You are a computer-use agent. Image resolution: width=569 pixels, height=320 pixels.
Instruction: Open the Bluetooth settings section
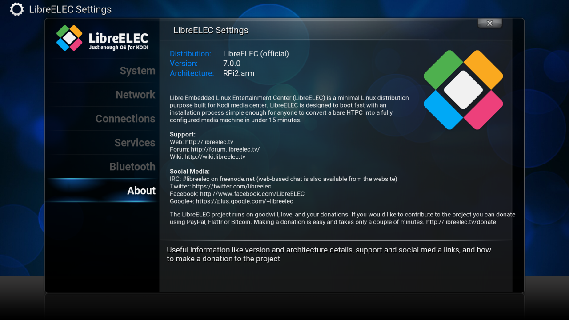132,166
